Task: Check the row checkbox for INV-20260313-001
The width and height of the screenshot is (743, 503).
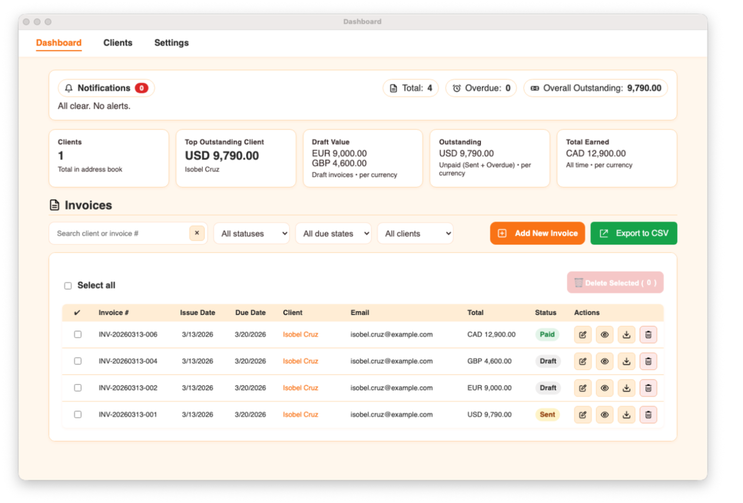Action: click(x=78, y=414)
